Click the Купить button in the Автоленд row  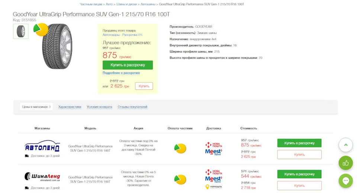click(x=299, y=154)
